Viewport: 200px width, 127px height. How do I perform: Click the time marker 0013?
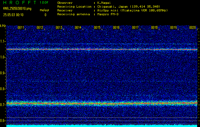coord(59,28)
